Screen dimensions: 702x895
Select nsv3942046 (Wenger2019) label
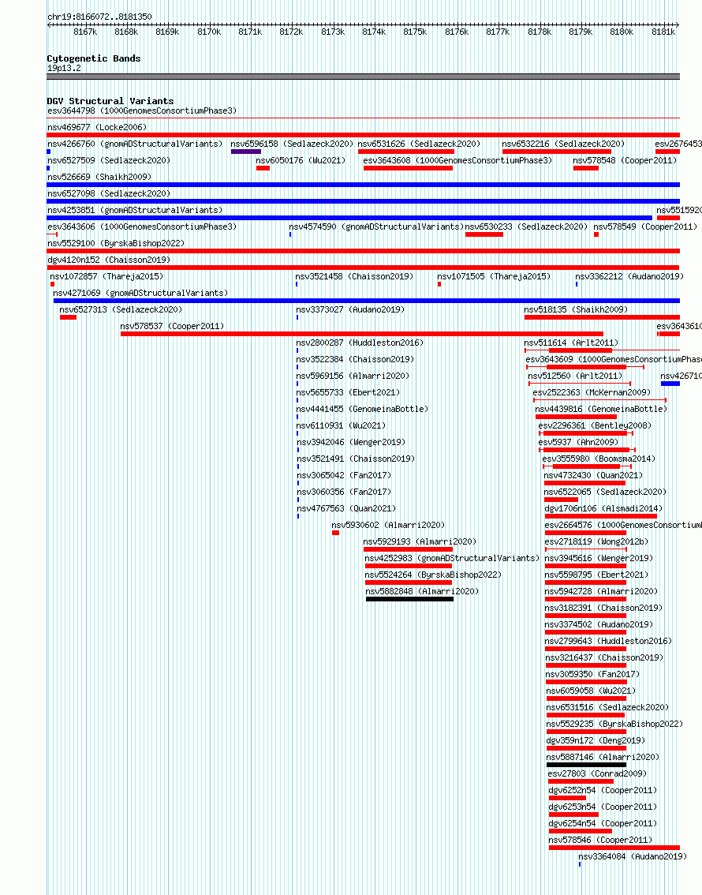click(351, 442)
